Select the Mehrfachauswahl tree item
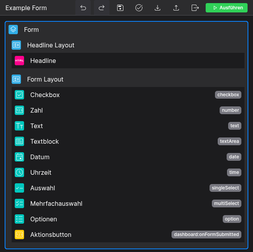Image resolution: width=253 pixels, height=252 pixels. pos(56,203)
